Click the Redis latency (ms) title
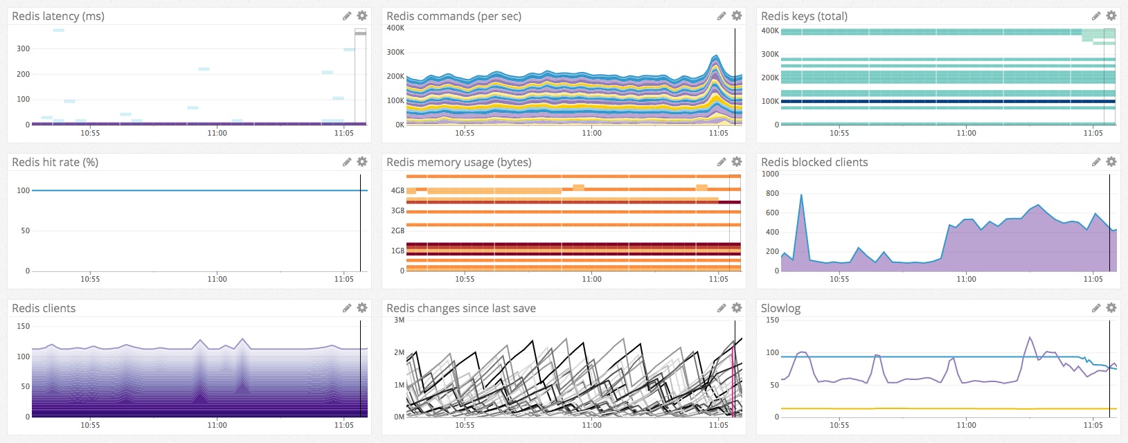The image size is (1128, 443). [58, 16]
